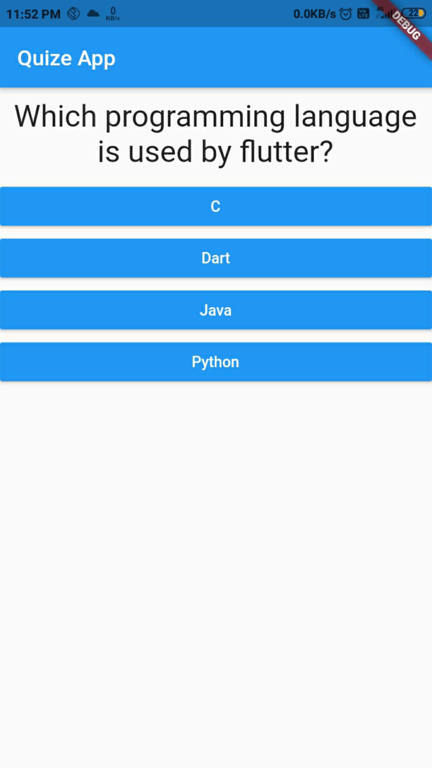This screenshot has width=432, height=768.
Task: Choose Dart as the answer
Action: coord(216,258)
